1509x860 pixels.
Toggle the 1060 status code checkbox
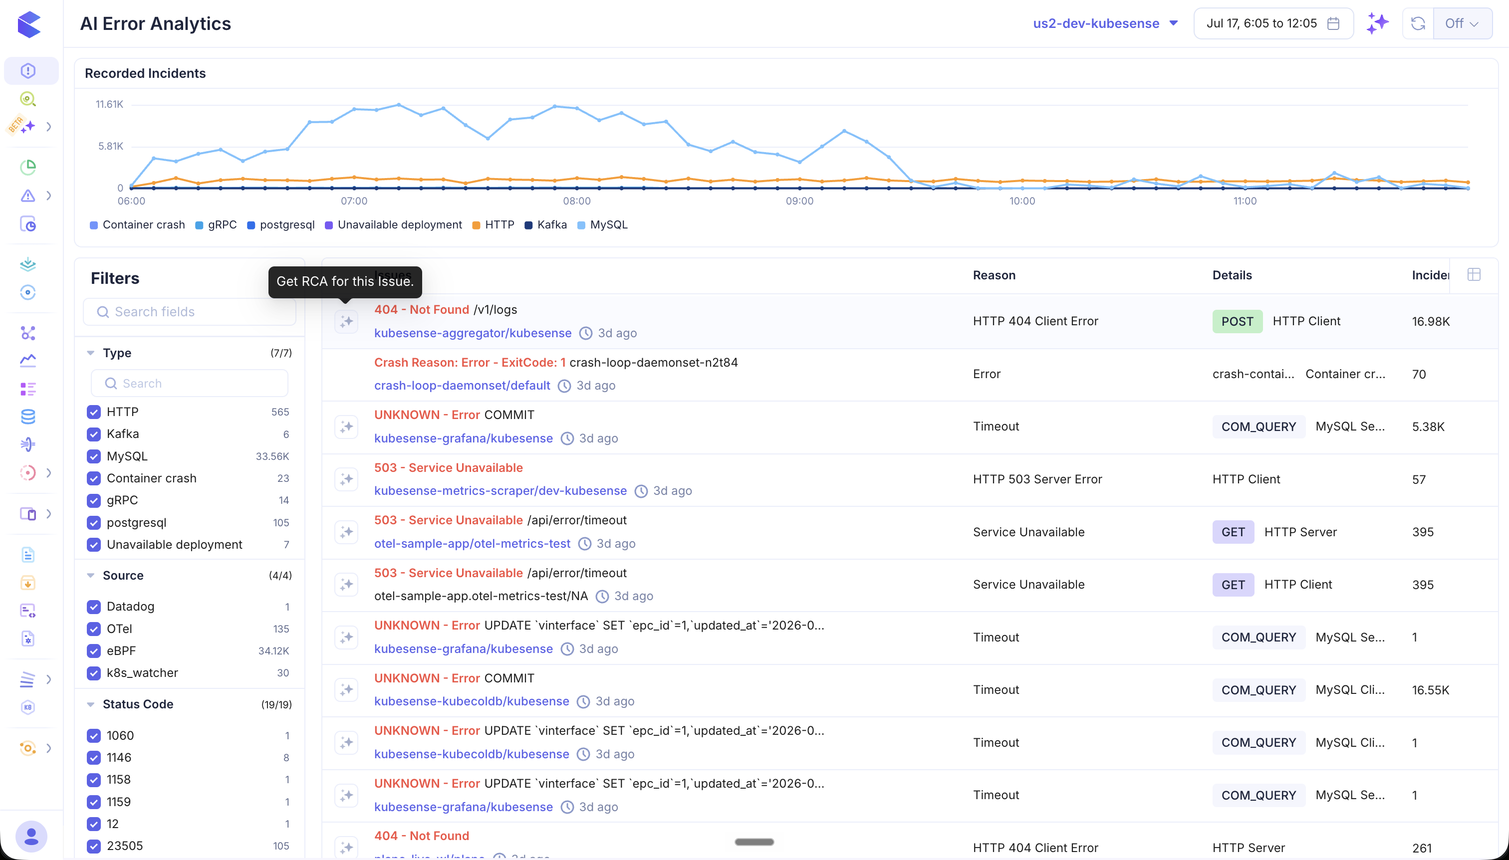93,735
